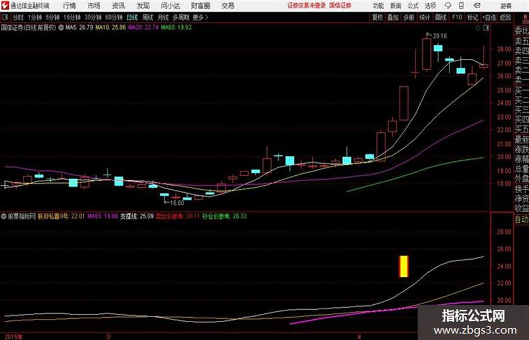
Task: Select the 周线 weekly period
Action: pos(148,17)
